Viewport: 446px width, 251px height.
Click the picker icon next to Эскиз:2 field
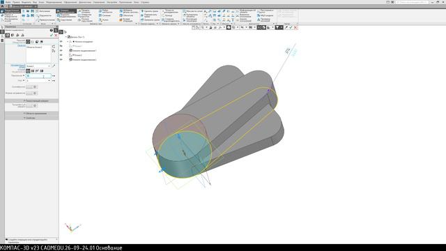54,66
